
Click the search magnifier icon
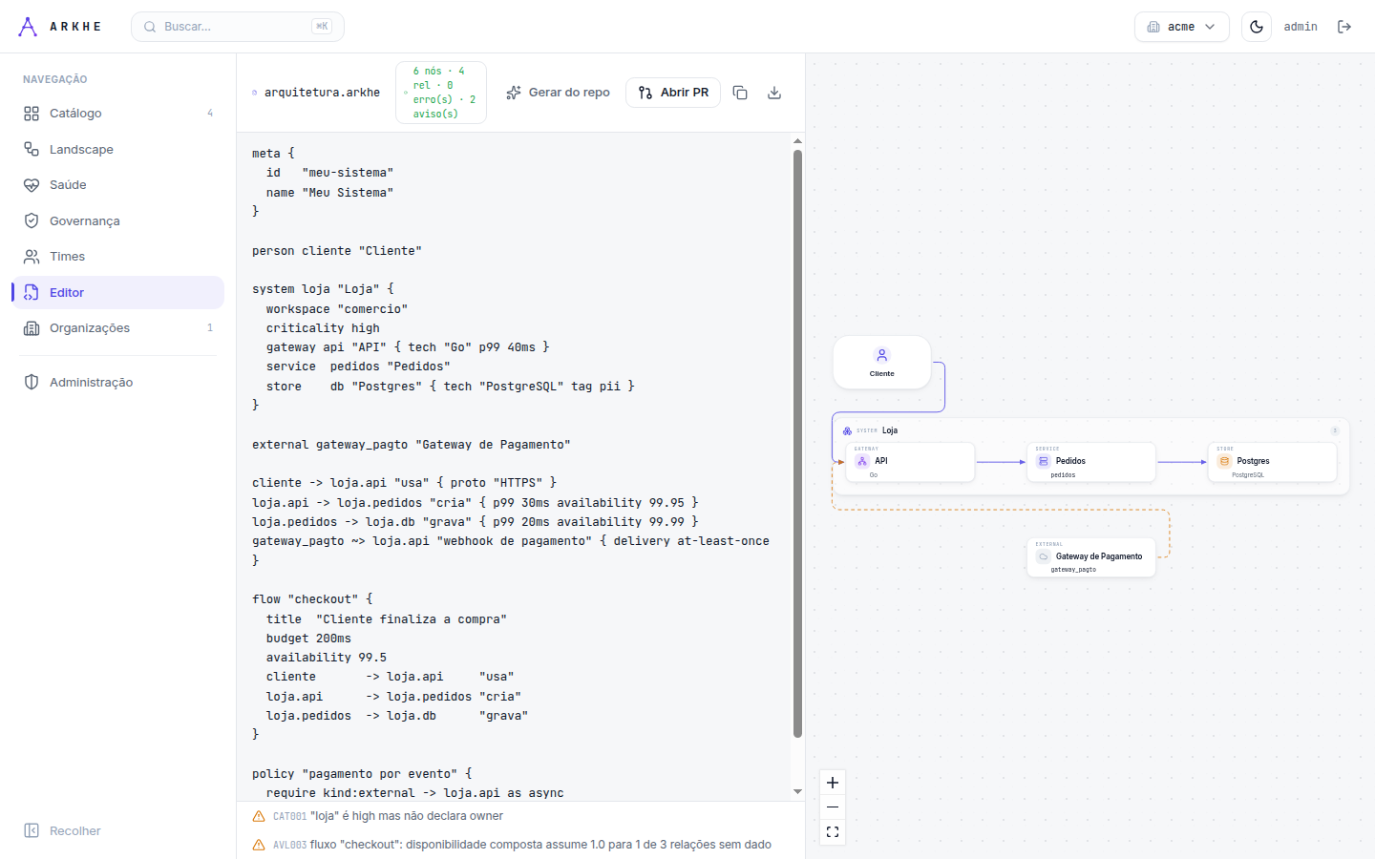pyautogui.click(x=150, y=27)
